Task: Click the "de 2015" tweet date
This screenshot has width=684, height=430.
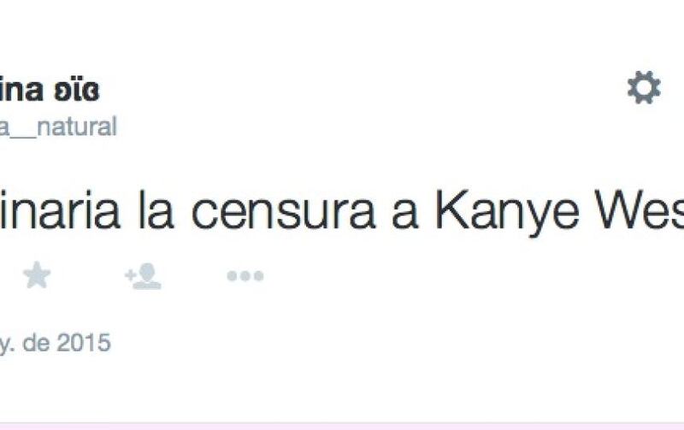Action: point(67,343)
